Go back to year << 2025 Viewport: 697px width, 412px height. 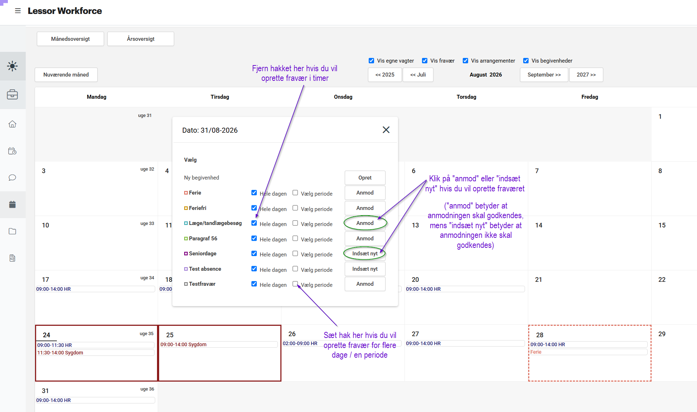385,75
